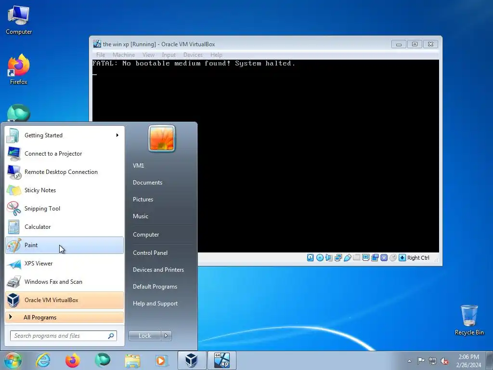Open Control Panel from the Start menu
Image resolution: width=493 pixels, height=370 pixels.
point(150,253)
